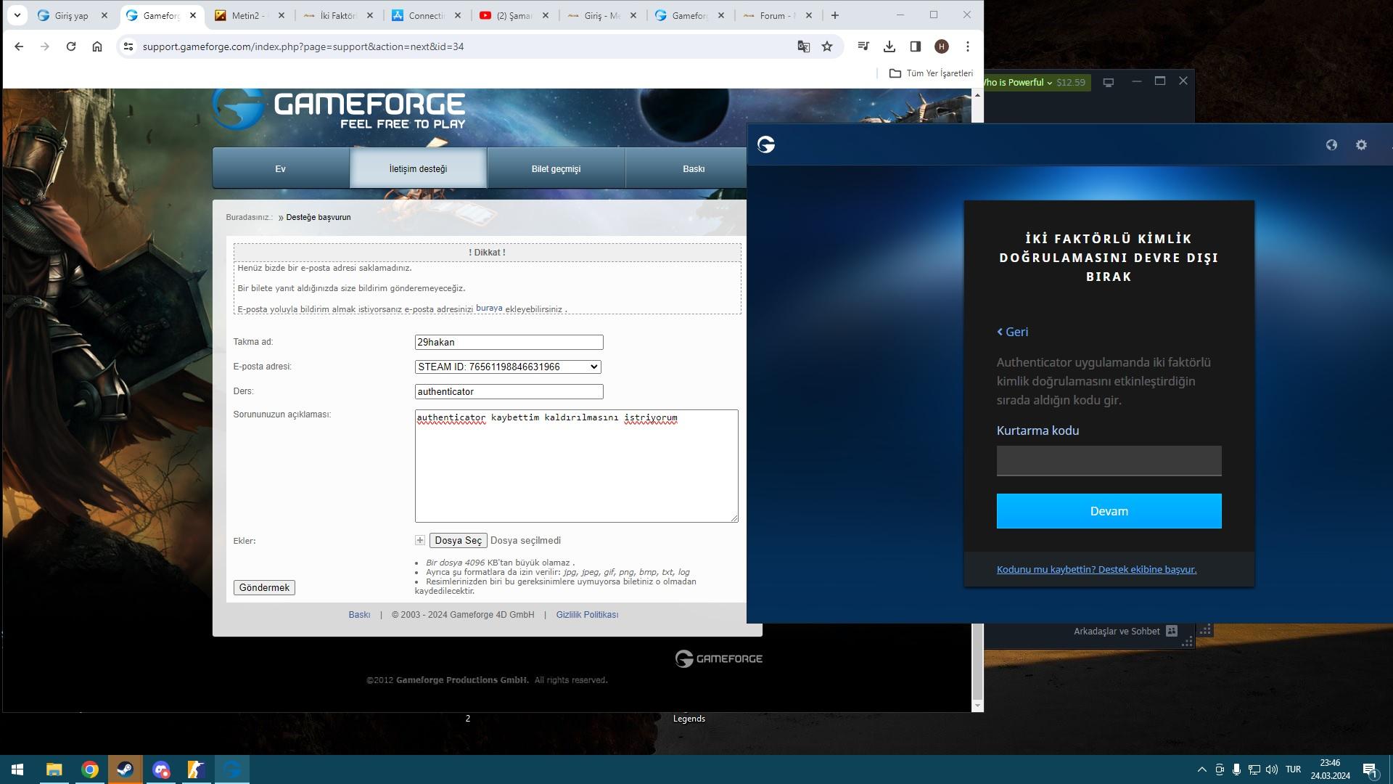Open Chrome downloads from the toolbar icon

(889, 46)
